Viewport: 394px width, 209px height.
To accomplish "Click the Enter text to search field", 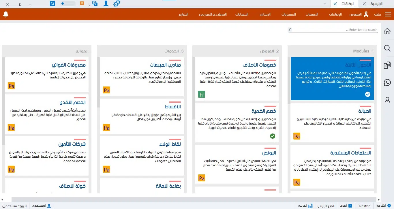I will (x=332, y=29).
